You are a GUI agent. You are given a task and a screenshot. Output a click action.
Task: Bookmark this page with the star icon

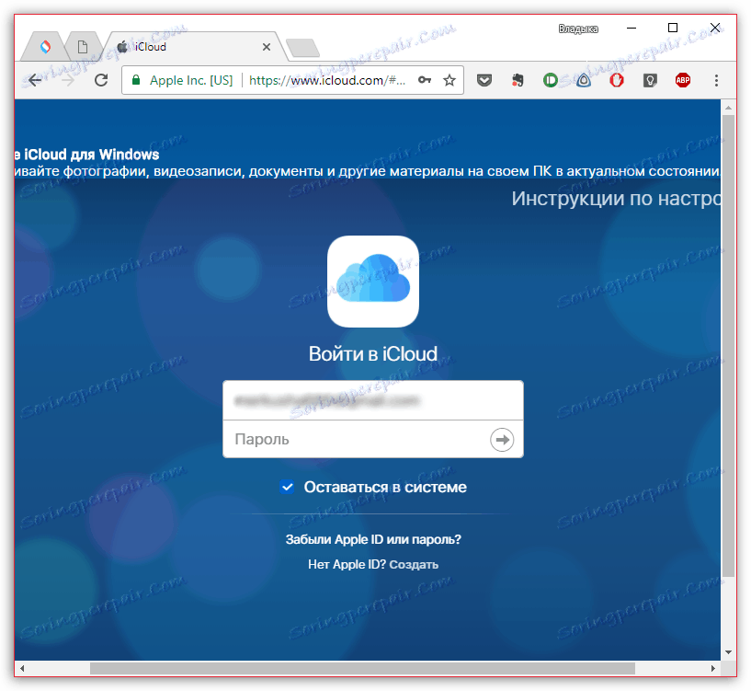(x=449, y=80)
